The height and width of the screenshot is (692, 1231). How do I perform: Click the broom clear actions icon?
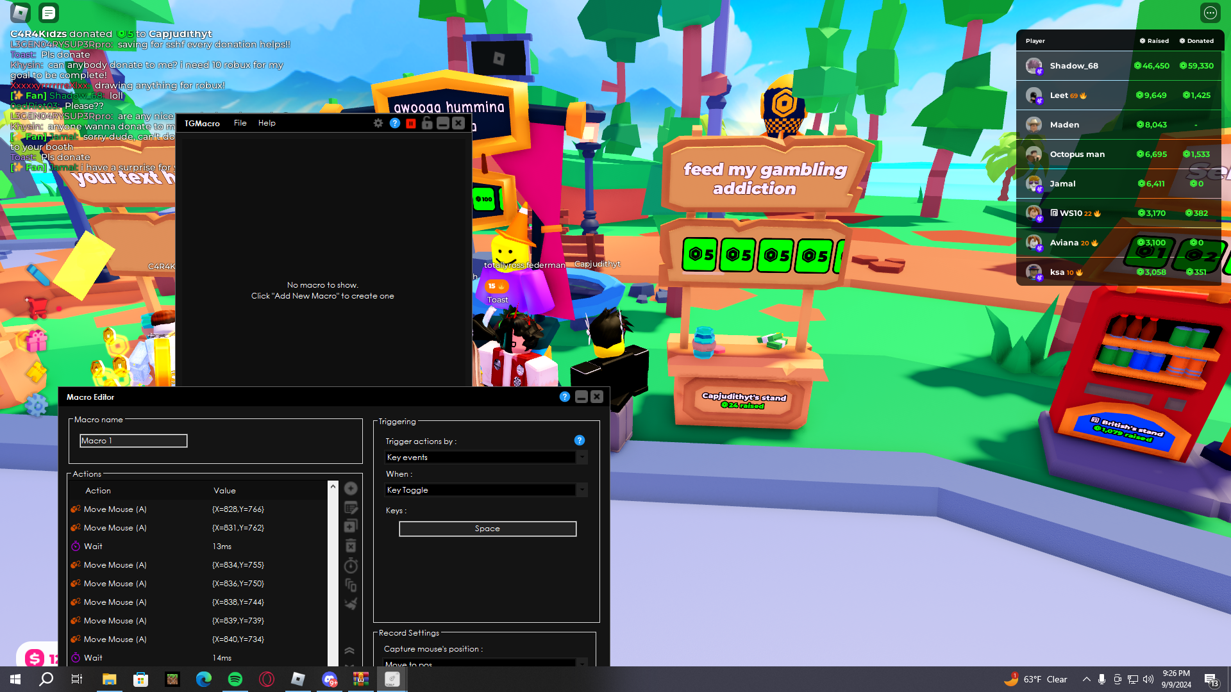[351, 604]
